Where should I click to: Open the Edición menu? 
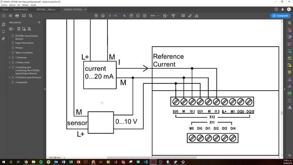[x=12, y=5]
